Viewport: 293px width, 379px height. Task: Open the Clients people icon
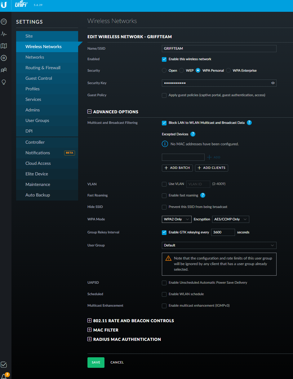point(4,70)
